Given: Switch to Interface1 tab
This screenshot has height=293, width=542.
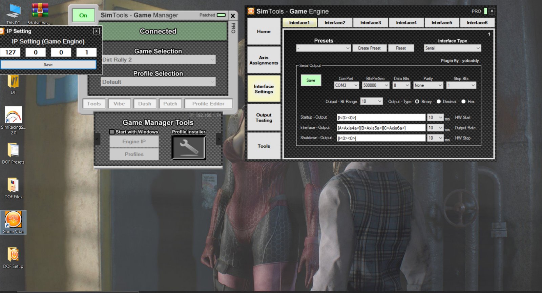Looking at the screenshot, I should [x=299, y=23].
